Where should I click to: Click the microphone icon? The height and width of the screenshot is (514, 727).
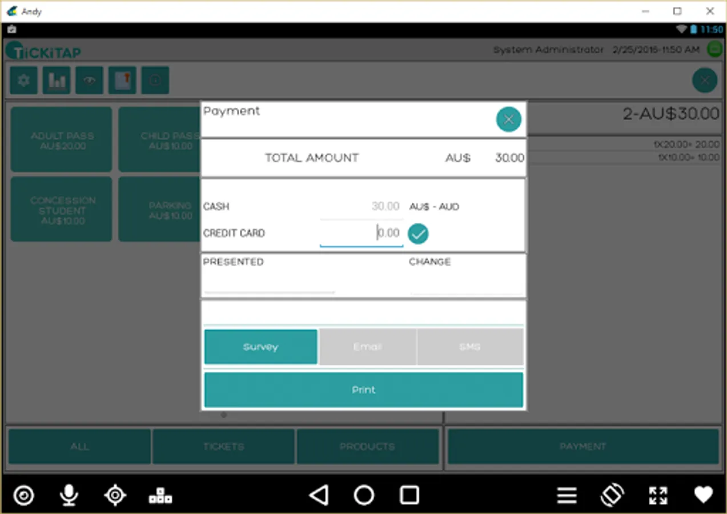pyautogui.click(x=69, y=495)
